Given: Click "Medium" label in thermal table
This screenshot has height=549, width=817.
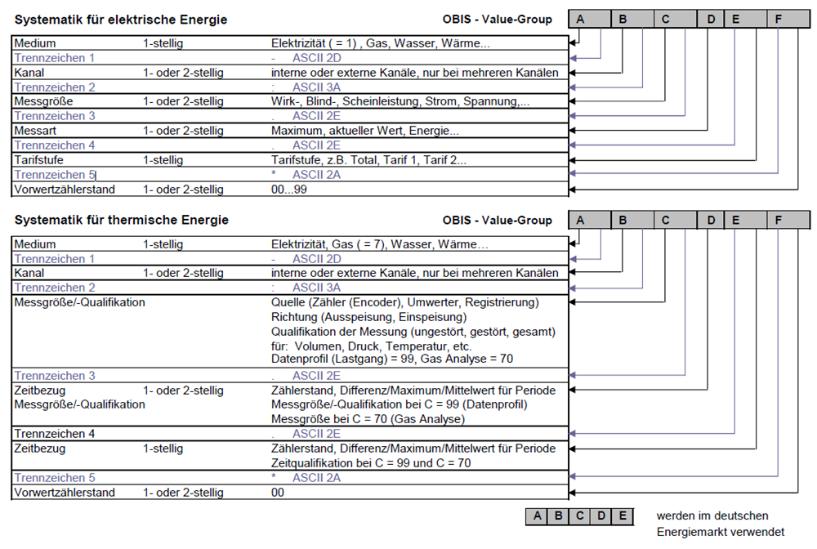Looking at the screenshot, I should click(35, 243).
